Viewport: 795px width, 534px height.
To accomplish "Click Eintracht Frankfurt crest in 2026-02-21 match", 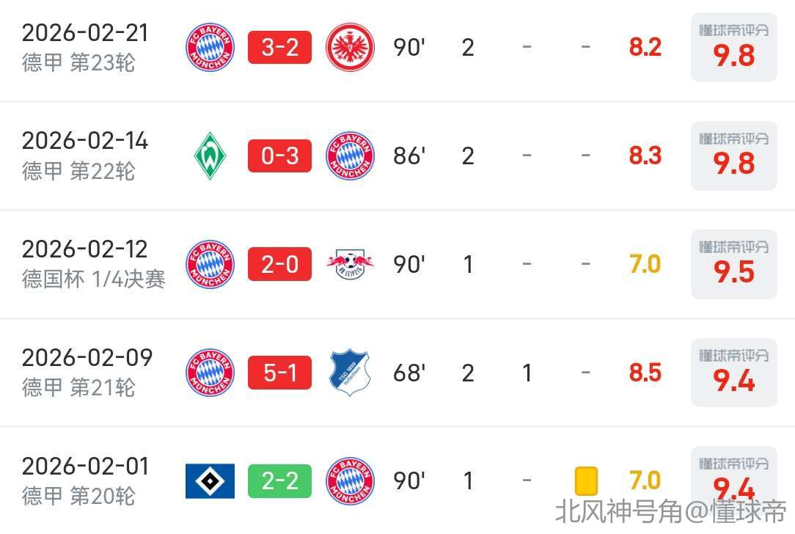I will click(x=350, y=48).
